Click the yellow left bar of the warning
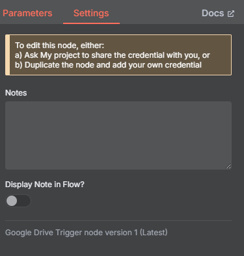This screenshot has width=244, height=256. 7,55
